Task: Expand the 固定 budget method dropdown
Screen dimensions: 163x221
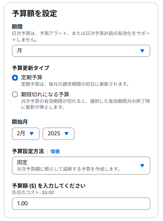Action: (81, 166)
